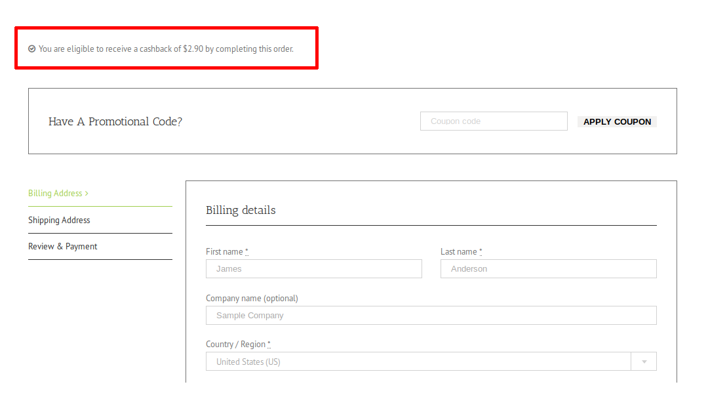708x399 pixels.
Task: Click the Last name field label
Action: [x=458, y=252]
